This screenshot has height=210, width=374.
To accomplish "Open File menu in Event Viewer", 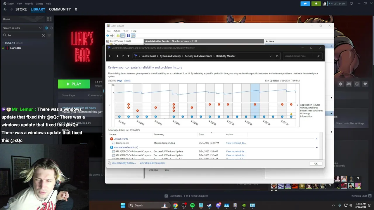I will (109, 31).
